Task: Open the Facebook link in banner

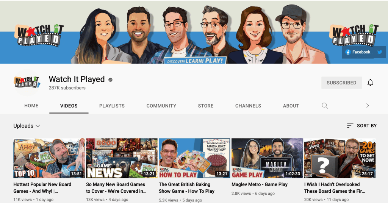Action: 358,52
